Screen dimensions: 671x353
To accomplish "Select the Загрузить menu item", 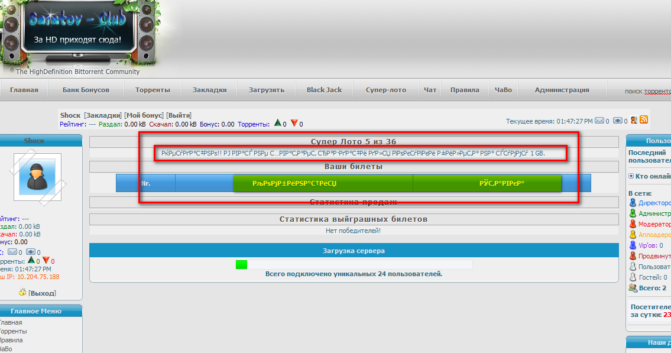I will [267, 90].
